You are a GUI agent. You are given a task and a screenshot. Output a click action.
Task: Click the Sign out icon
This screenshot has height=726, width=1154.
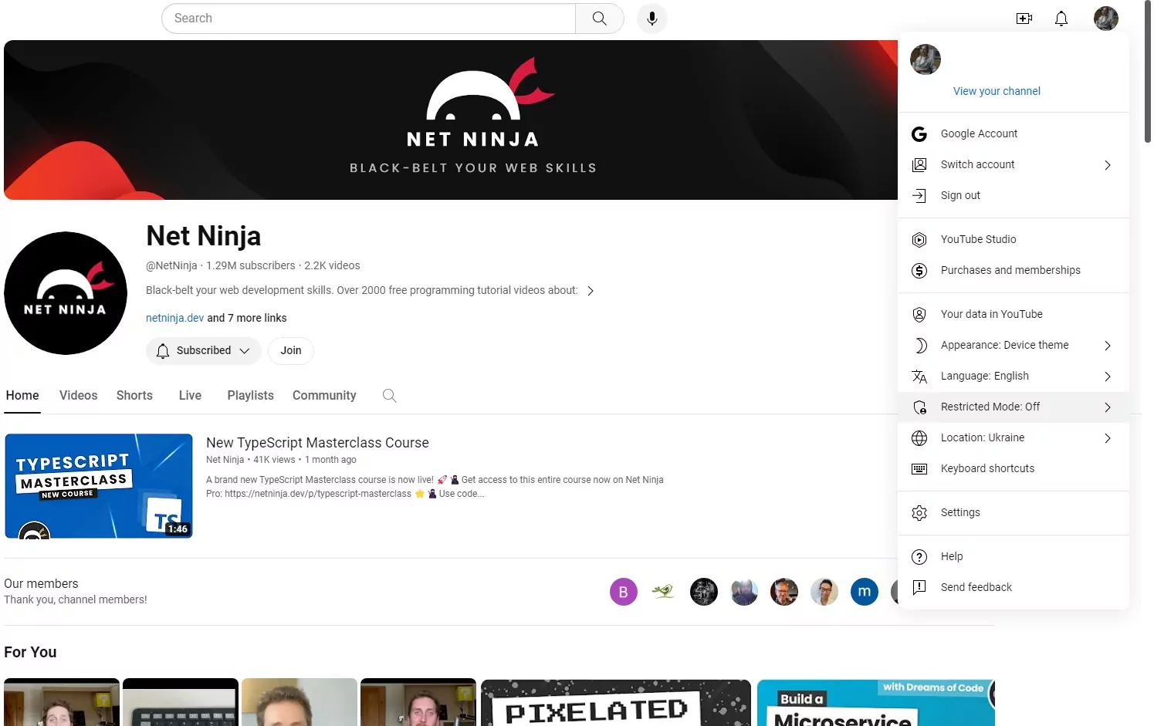(x=919, y=196)
